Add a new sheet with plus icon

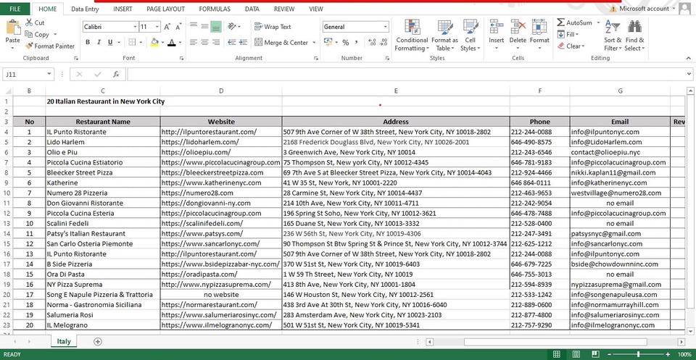[x=98, y=341]
